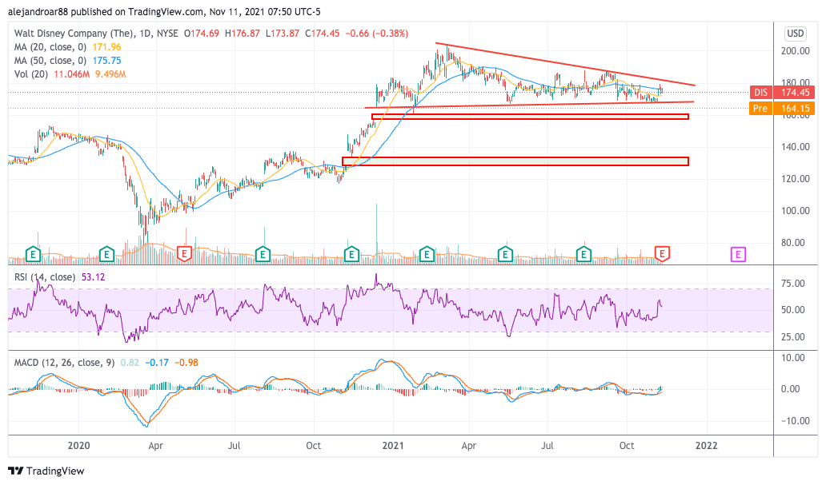This screenshot has height=485, width=826.
Task: Click the 25.00 RSI axis label
Action: point(793,336)
